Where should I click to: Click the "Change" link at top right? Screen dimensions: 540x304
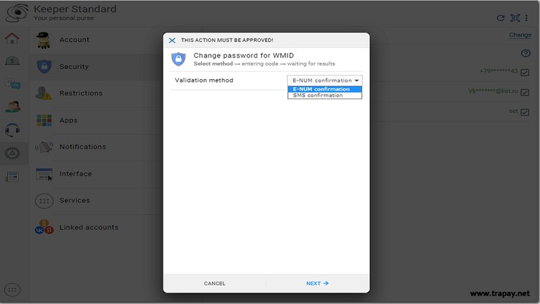coord(520,35)
